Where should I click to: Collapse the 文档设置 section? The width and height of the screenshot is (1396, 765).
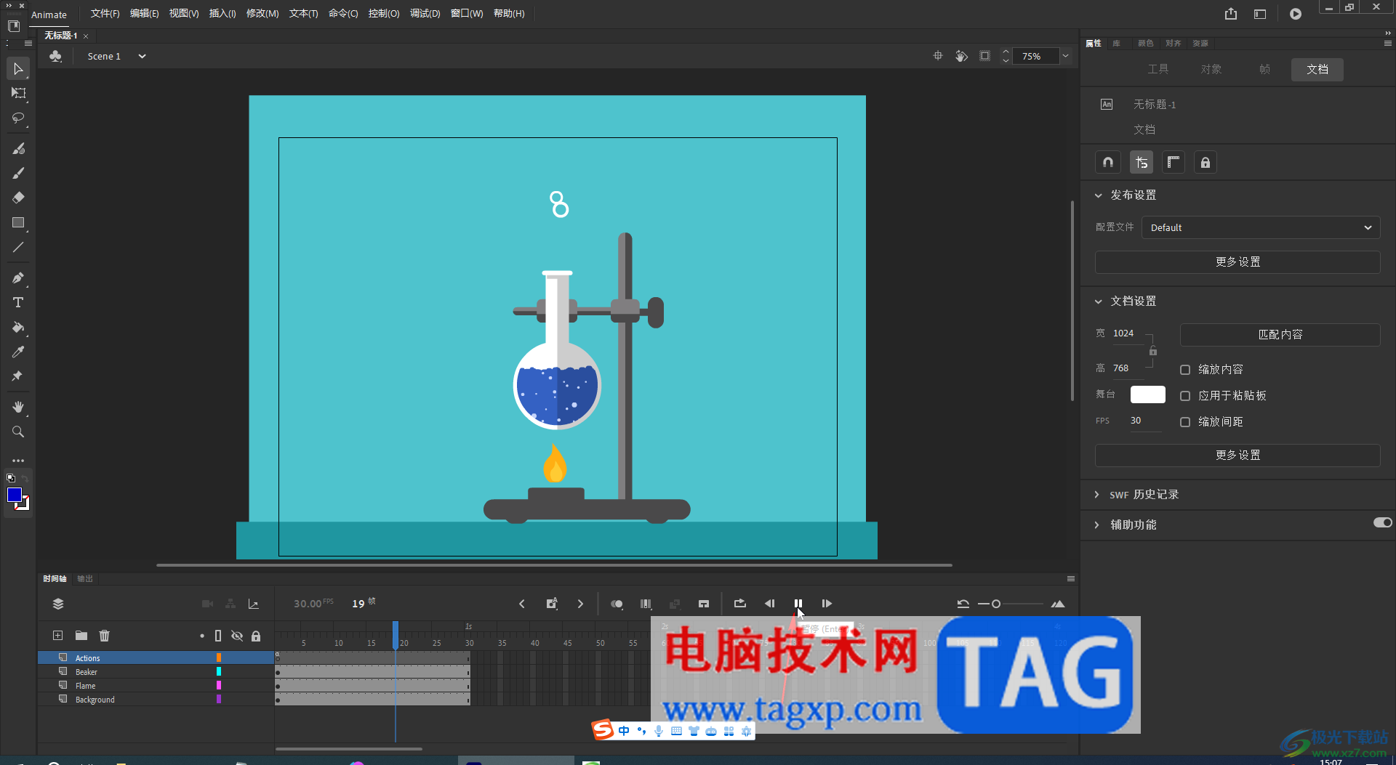1099,301
